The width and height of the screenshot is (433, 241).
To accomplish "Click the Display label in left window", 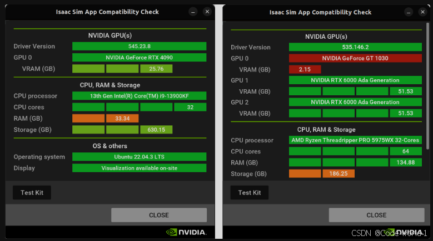I will [x=24, y=168].
